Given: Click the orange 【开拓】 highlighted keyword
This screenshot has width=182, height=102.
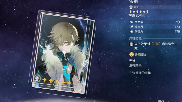Looking at the screenshot, I should (x=156, y=44).
